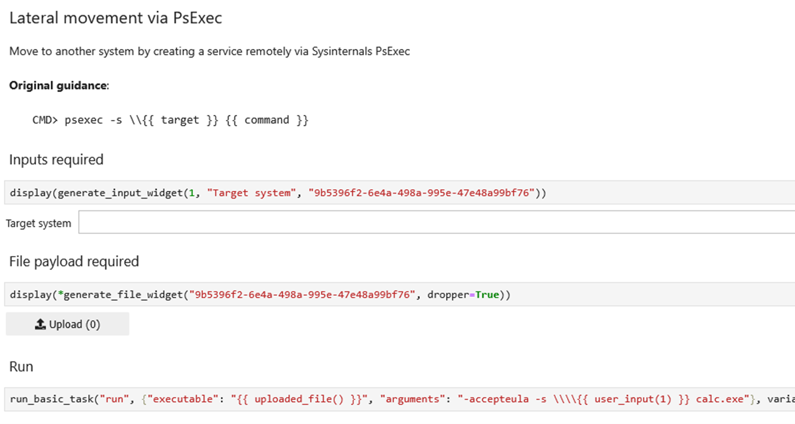The image size is (795, 424).
Task: Click the dropper=True argument
Action: point(463,295)
